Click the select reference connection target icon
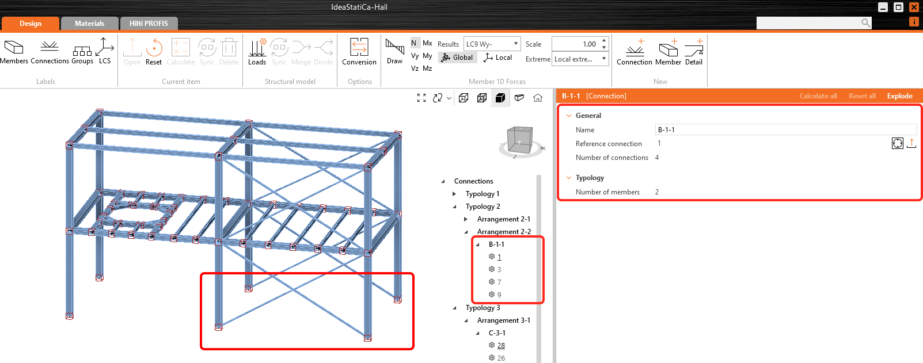The width and height of the screenshot is (923, 363). point(898,143)
